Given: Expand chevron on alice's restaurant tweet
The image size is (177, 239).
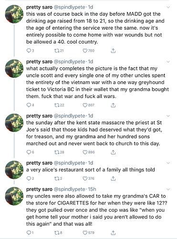Looking at the screenshot, I should [x=168, y=163].
